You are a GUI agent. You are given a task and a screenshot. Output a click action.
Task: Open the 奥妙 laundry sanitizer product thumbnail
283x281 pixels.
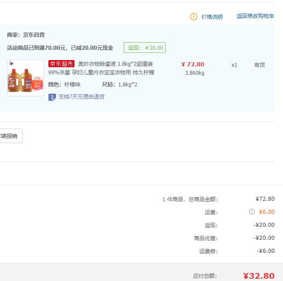coord(26,78)
